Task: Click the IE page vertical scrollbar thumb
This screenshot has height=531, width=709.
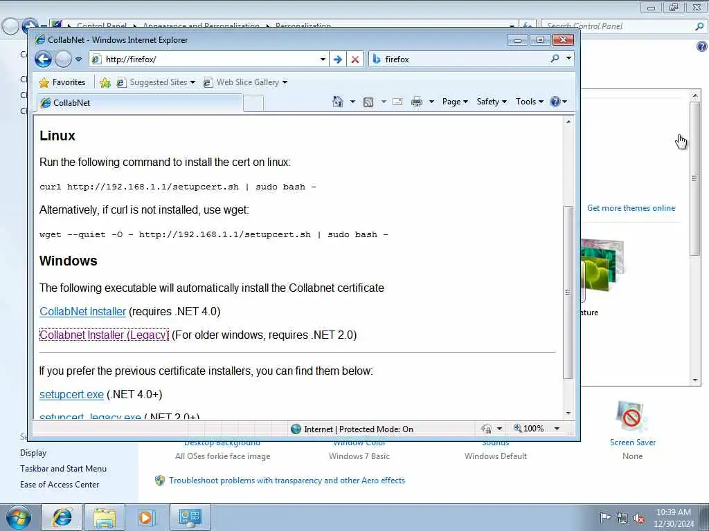Action: tap(568, 292)
